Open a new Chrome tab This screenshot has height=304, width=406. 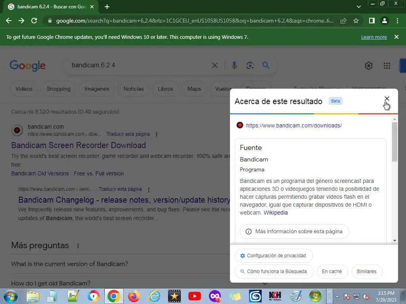point(107,7)
